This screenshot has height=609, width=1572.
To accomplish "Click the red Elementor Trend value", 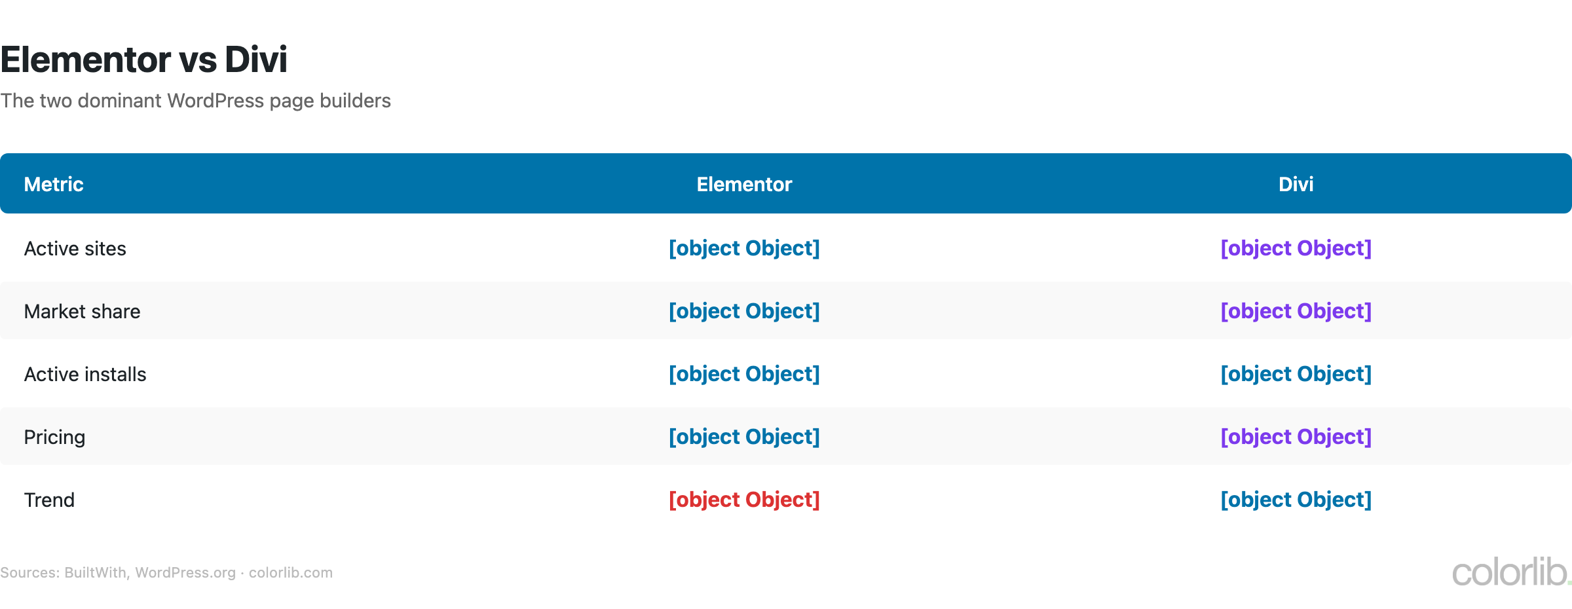I will click(x=744, y=500).
